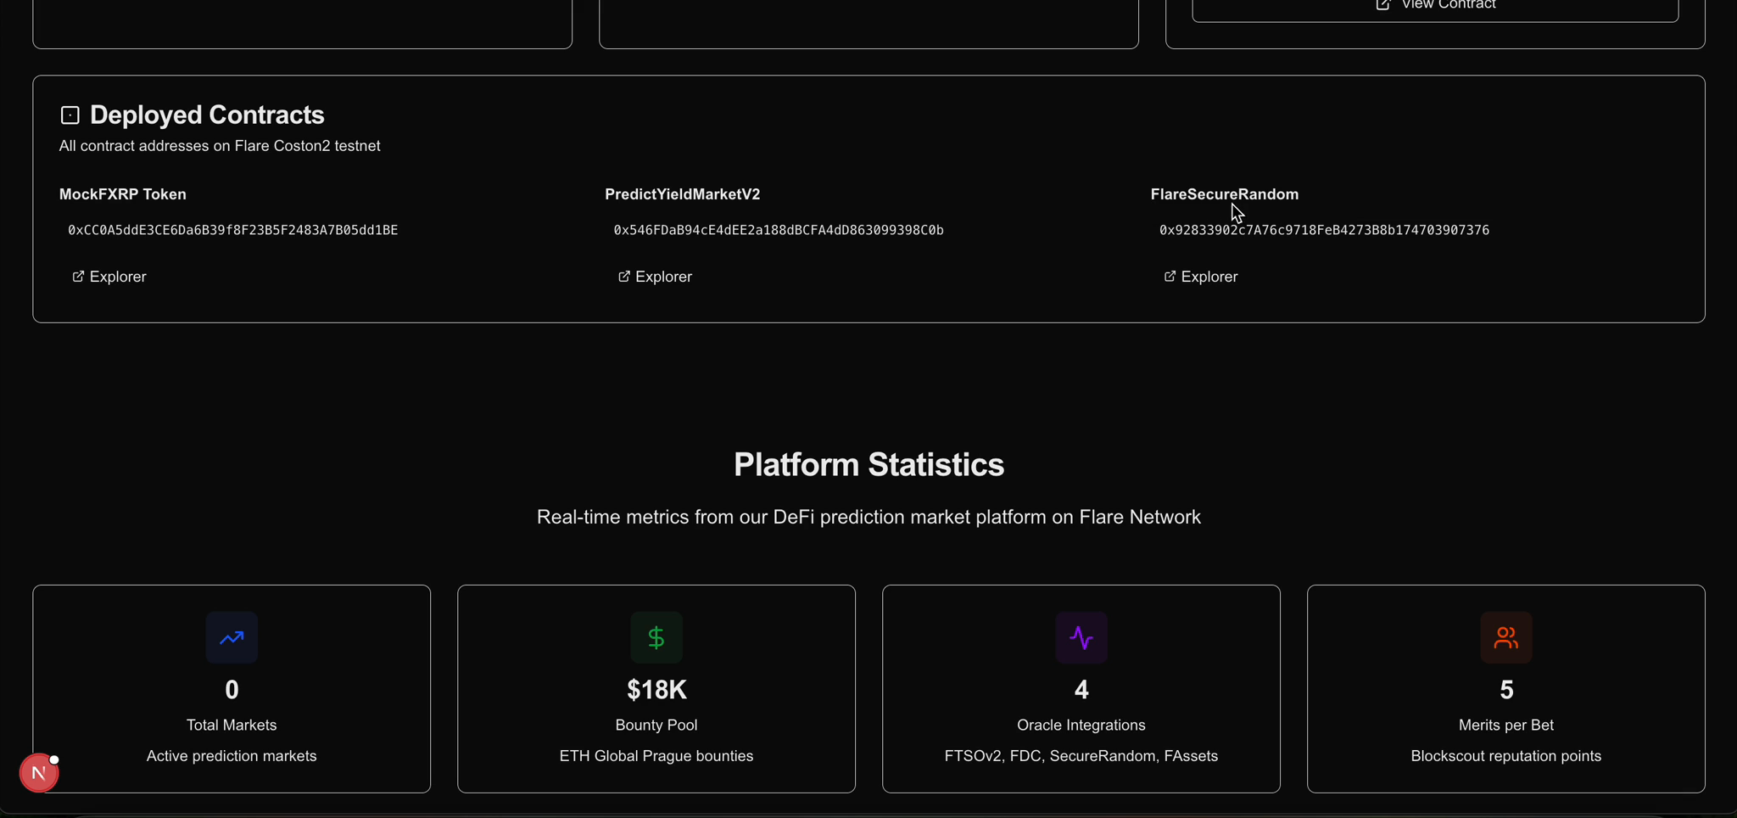Select the MockFXRP Token contract address
1737x818 pixels.
pos(233,230)
